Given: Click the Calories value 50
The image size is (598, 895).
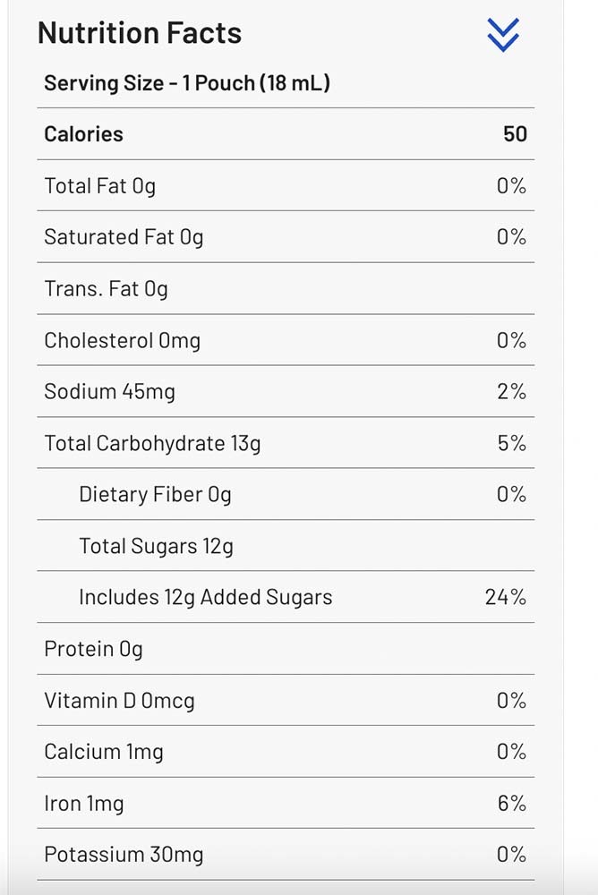Looking at the screenshot, I should (x=515, y=134).
